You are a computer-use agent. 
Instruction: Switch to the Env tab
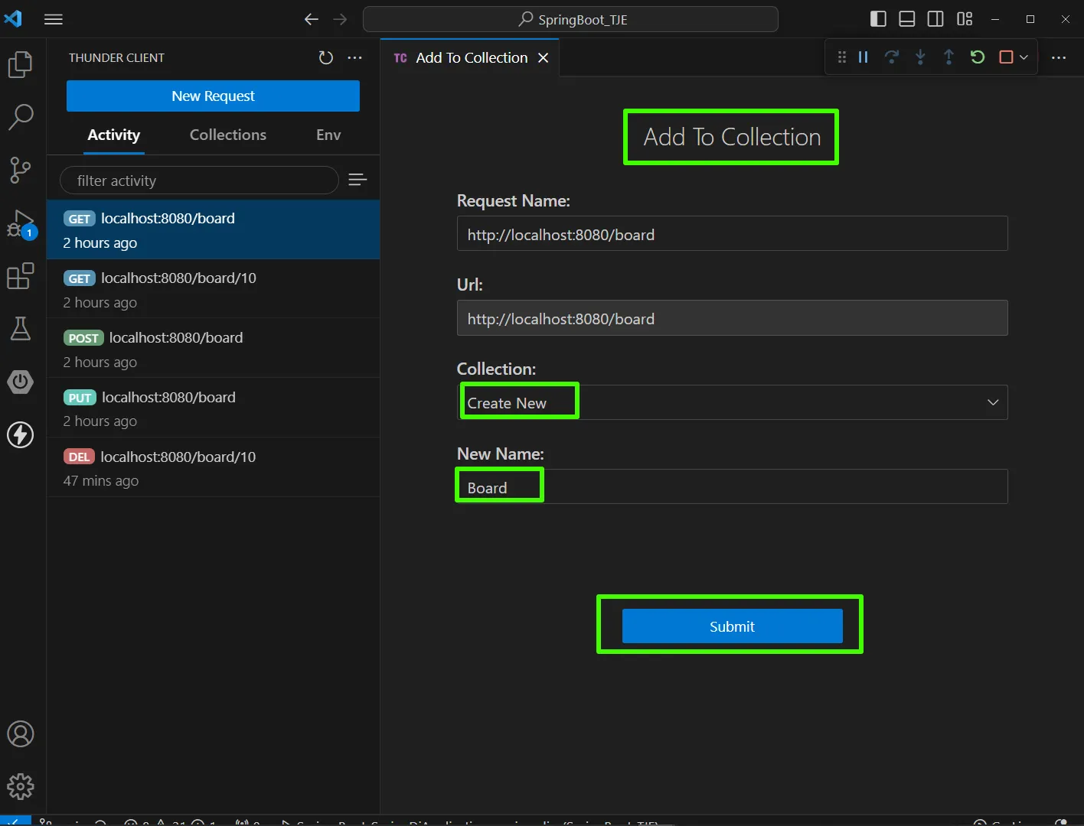[328, 135]
